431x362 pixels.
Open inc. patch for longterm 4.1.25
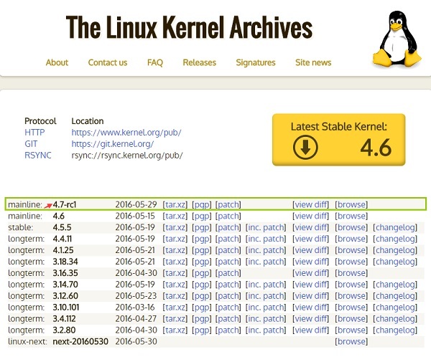pyautogui.click(x=265, y=250)
